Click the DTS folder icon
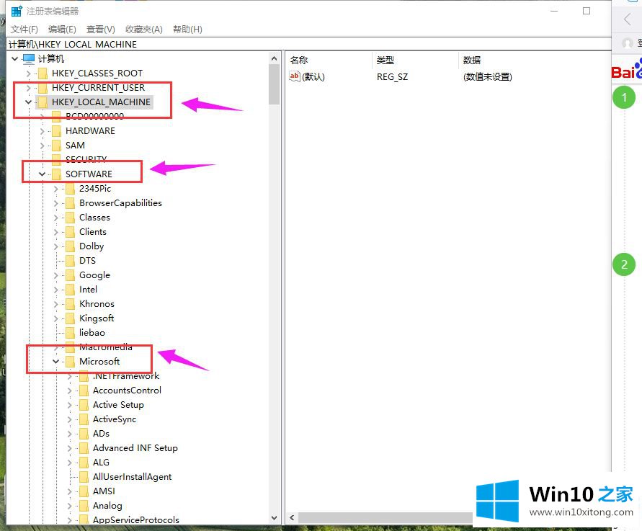 71,261
